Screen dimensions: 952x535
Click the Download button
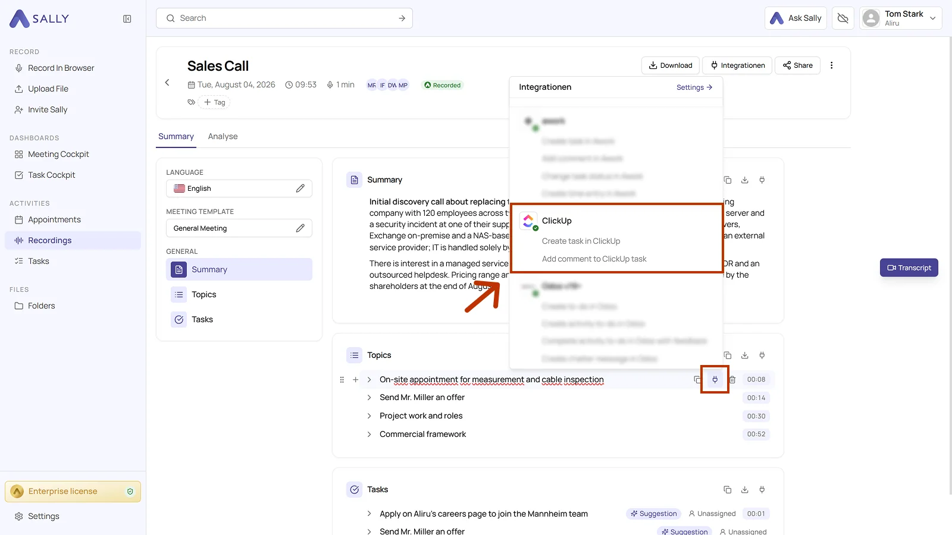(x=671, y=65)
